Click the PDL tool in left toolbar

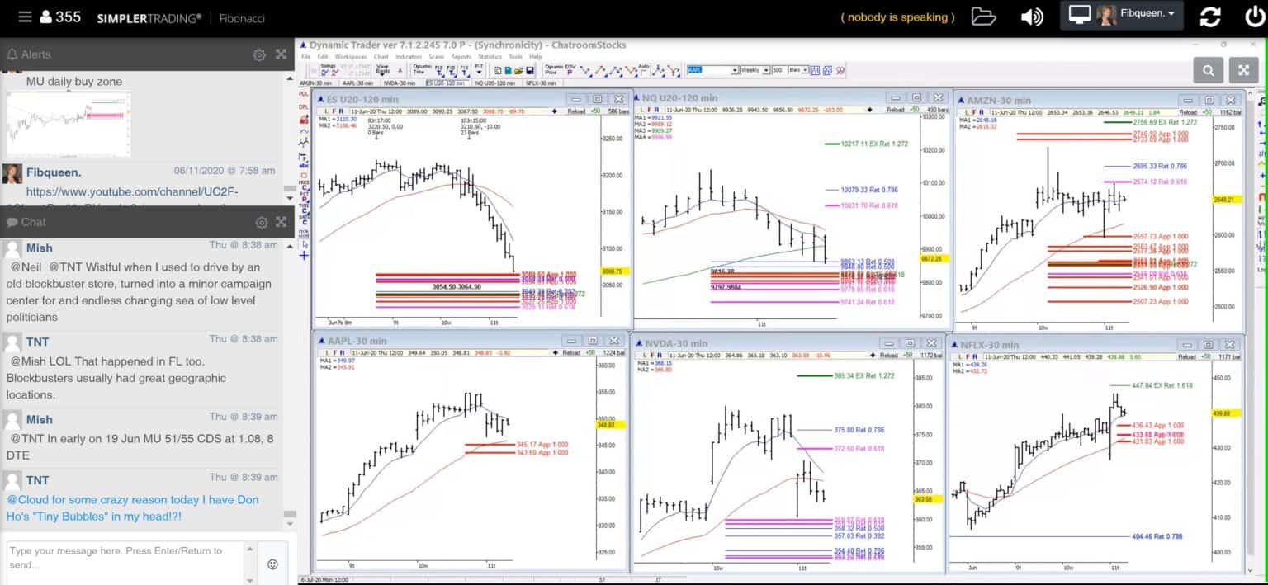pos(304,93)
